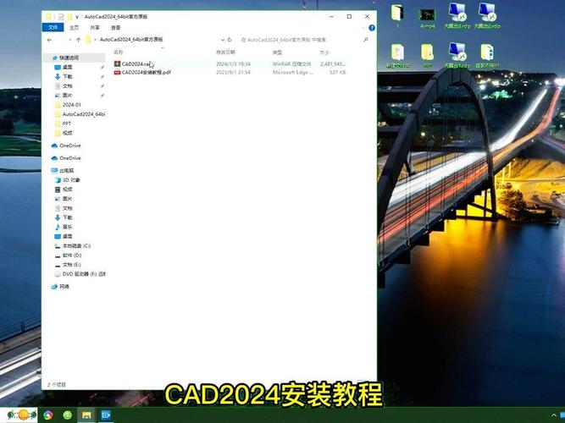Screen dimensions: 565x423
Task: Open 本地磁盘 (C:) drive
Action: (76, 245)
